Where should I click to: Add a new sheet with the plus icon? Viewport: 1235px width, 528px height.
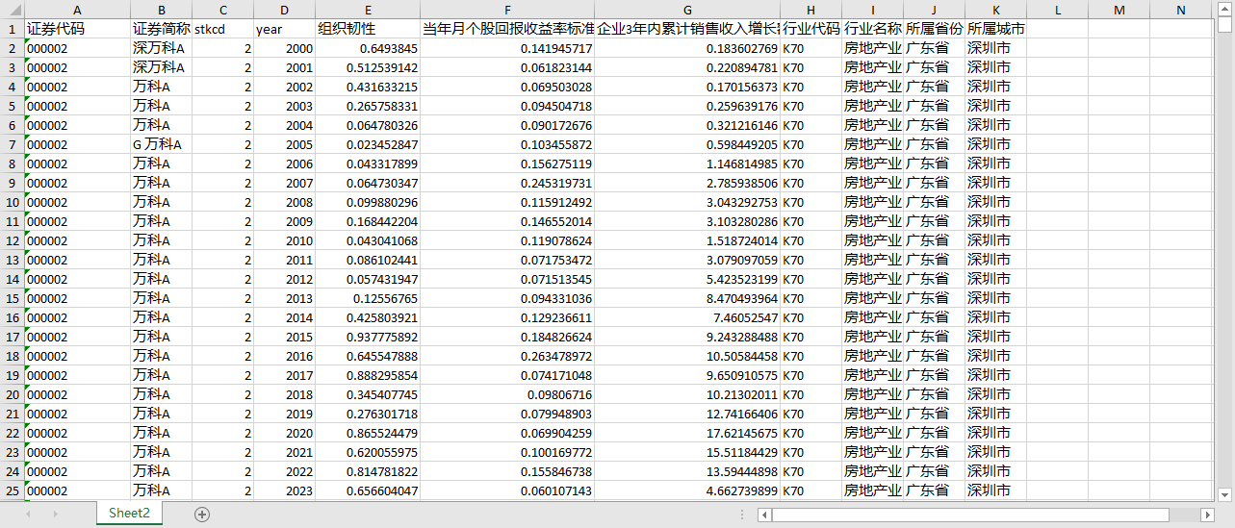coord(202,515)
